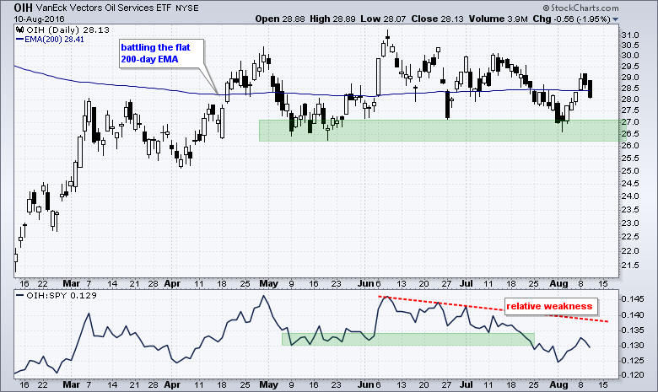Click the 29.0 price axis label
658x392 pixels.
pyautogui.click(x=630, y=78)
